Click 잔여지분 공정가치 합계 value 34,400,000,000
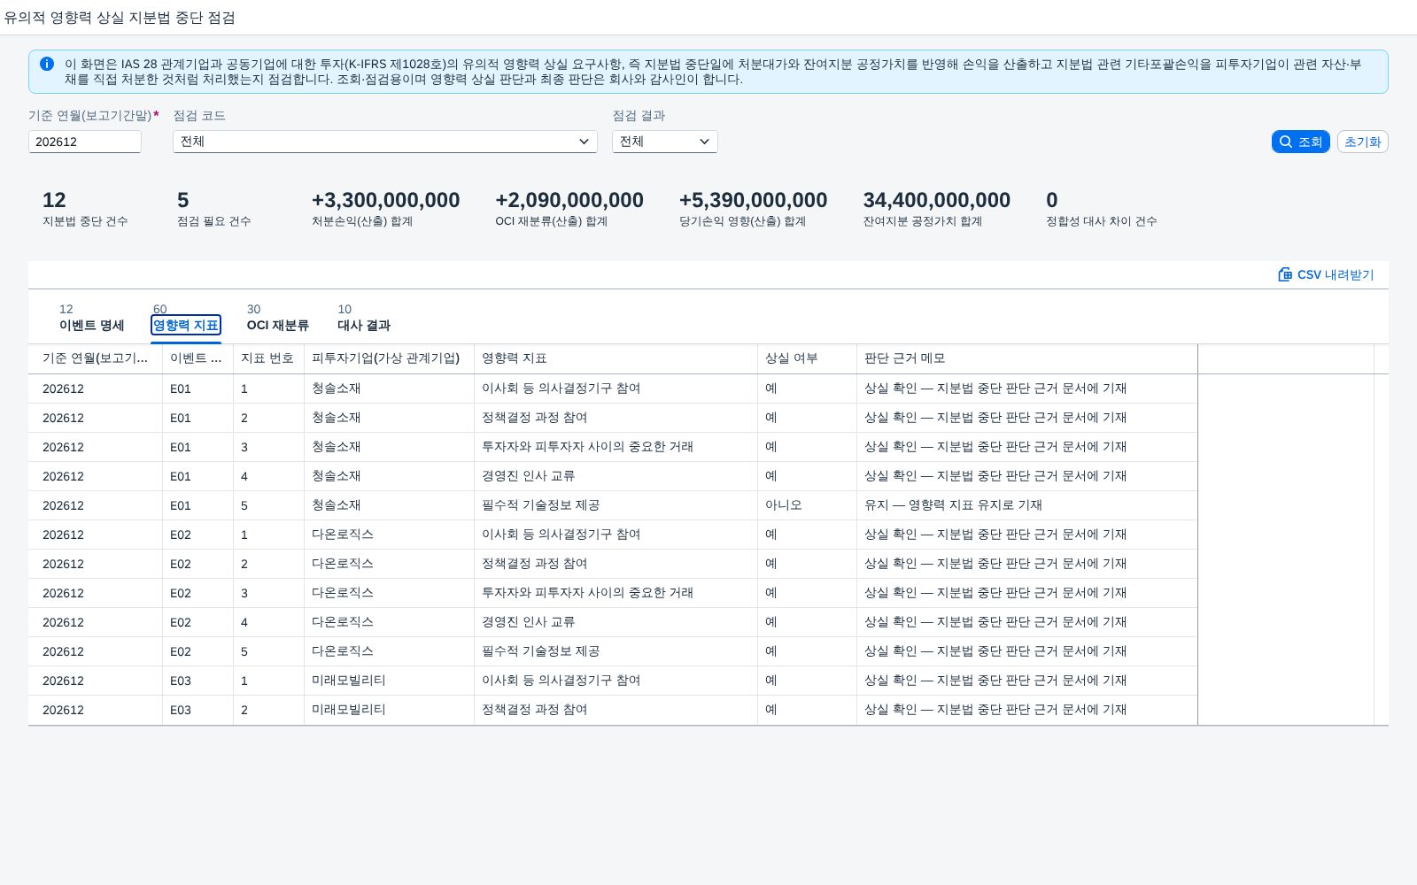 click(936, 200)
